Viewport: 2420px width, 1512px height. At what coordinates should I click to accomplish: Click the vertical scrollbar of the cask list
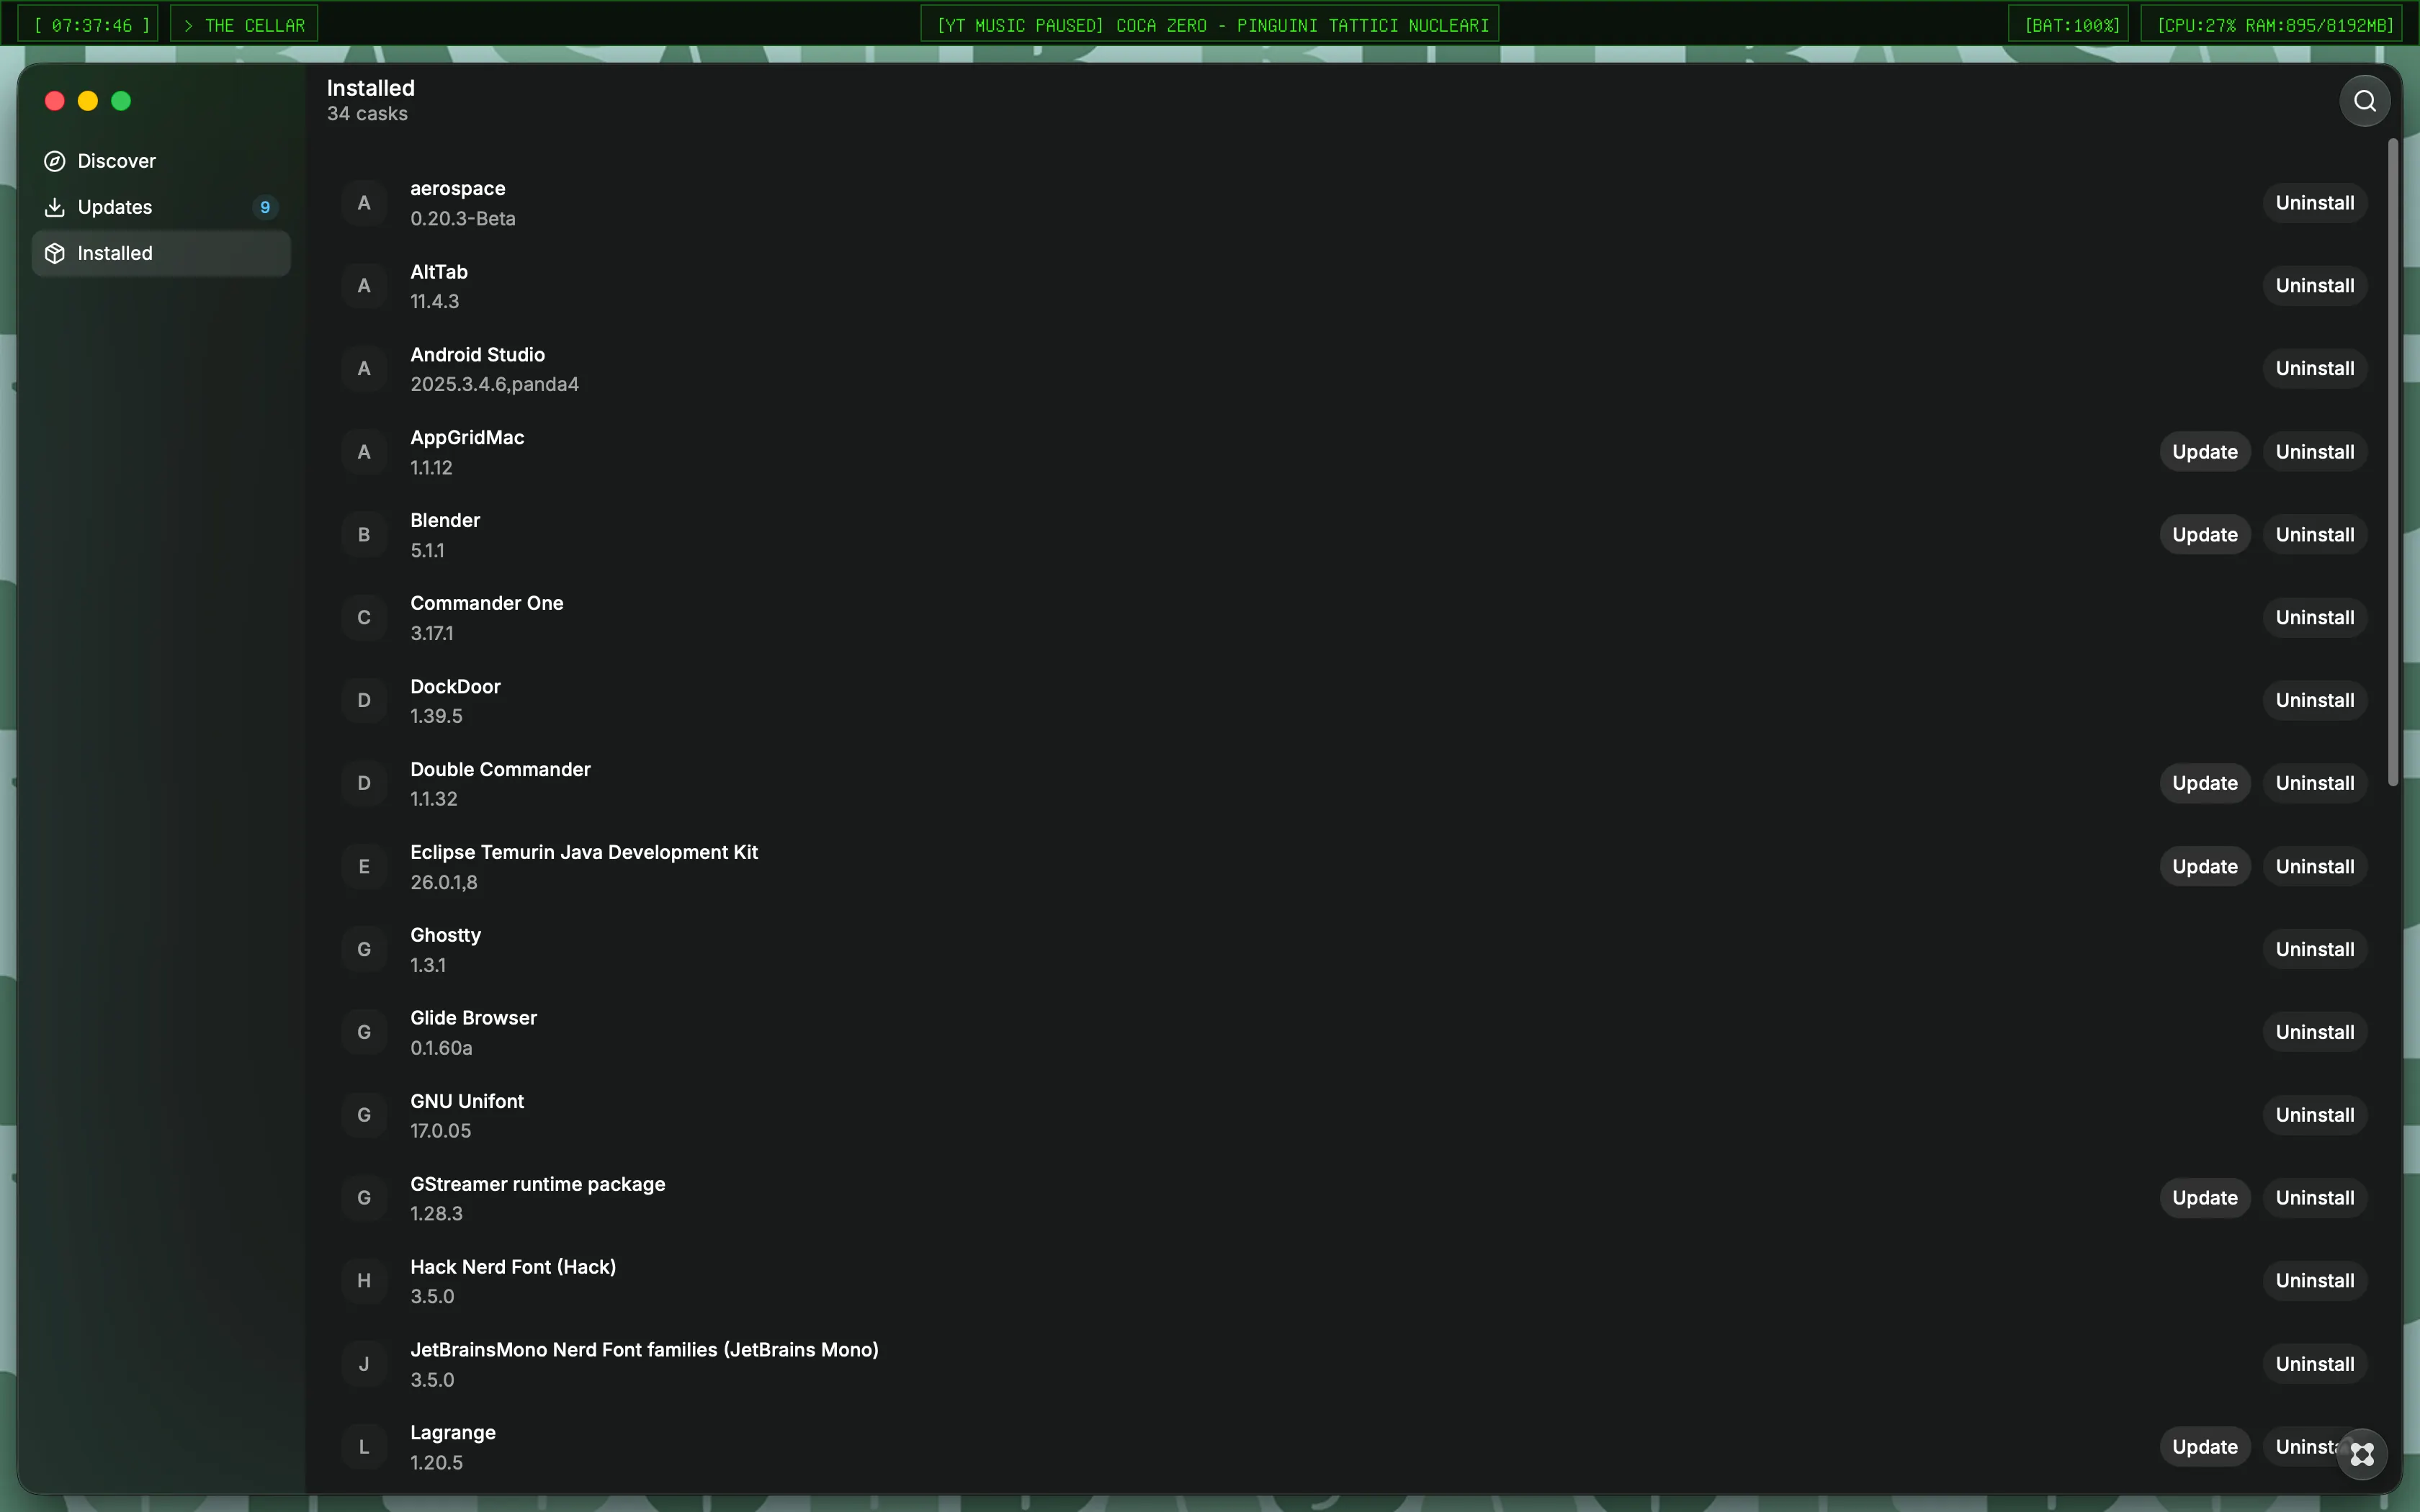click(2393, 462)
